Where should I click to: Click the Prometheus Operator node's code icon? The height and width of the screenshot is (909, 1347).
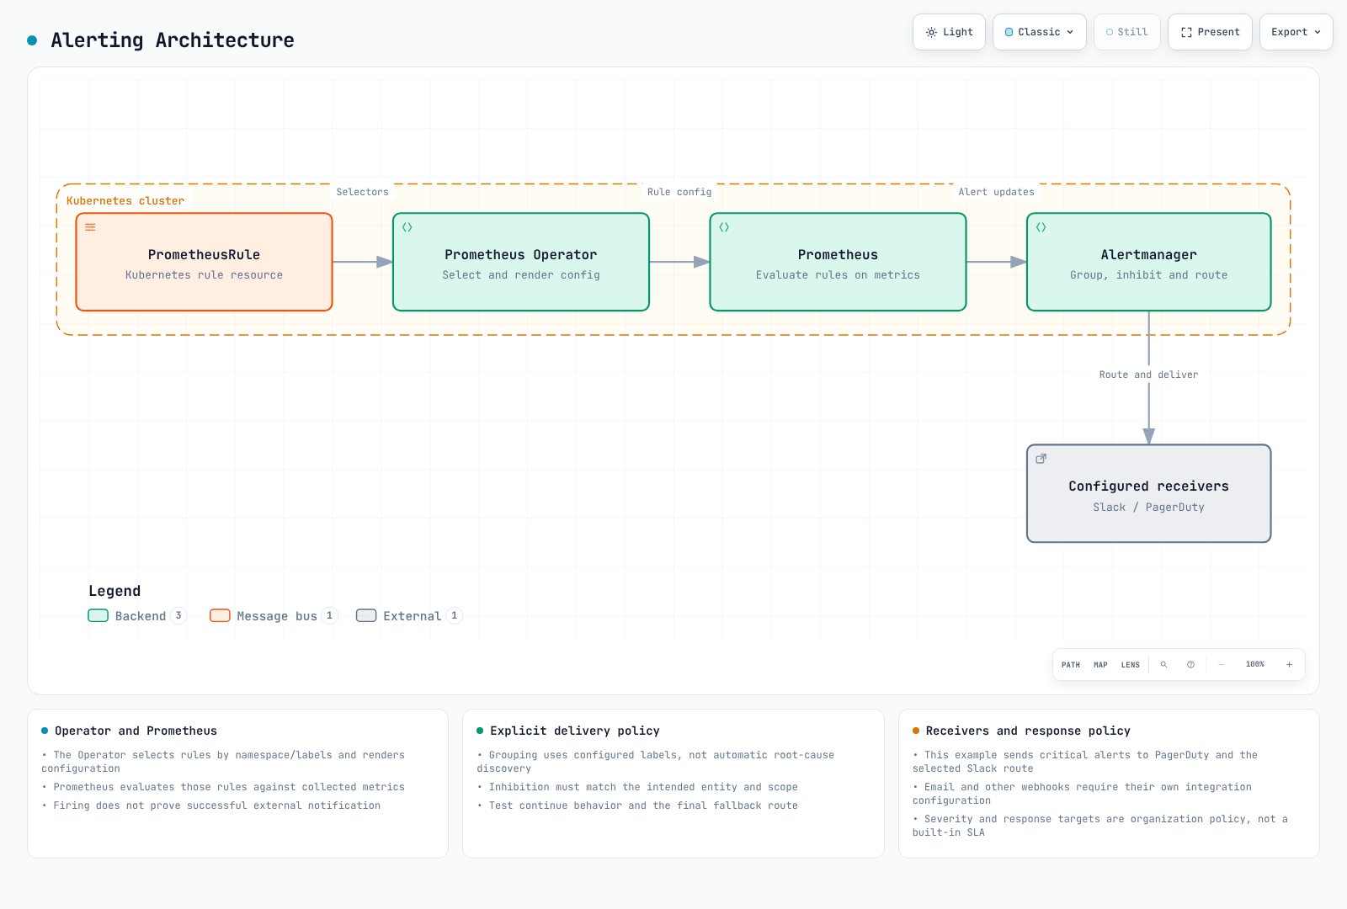(x=407, y=227)
